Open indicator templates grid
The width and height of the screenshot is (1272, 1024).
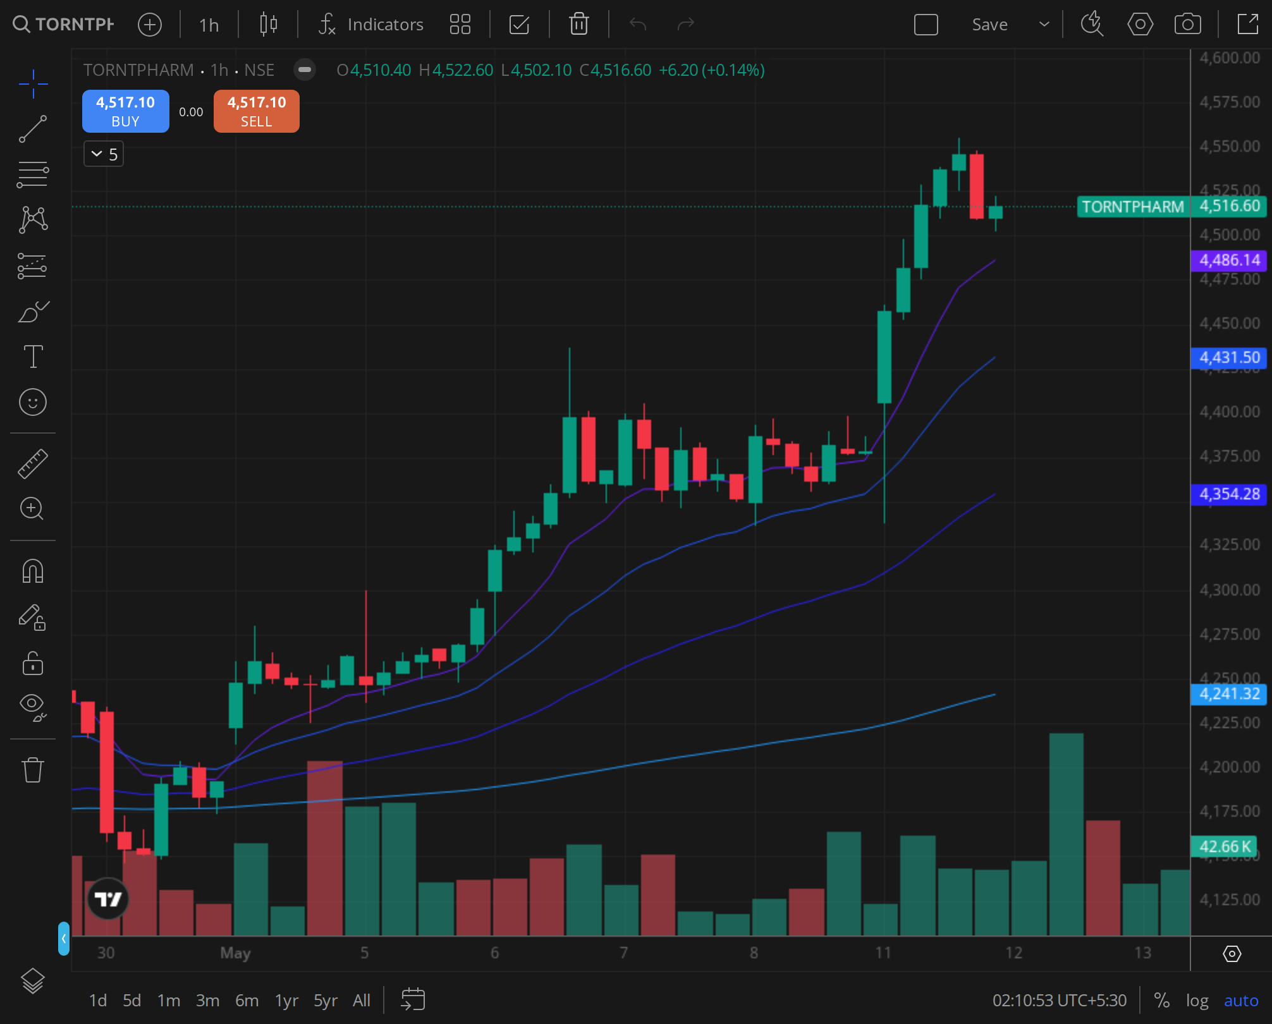tap(460, 25)
